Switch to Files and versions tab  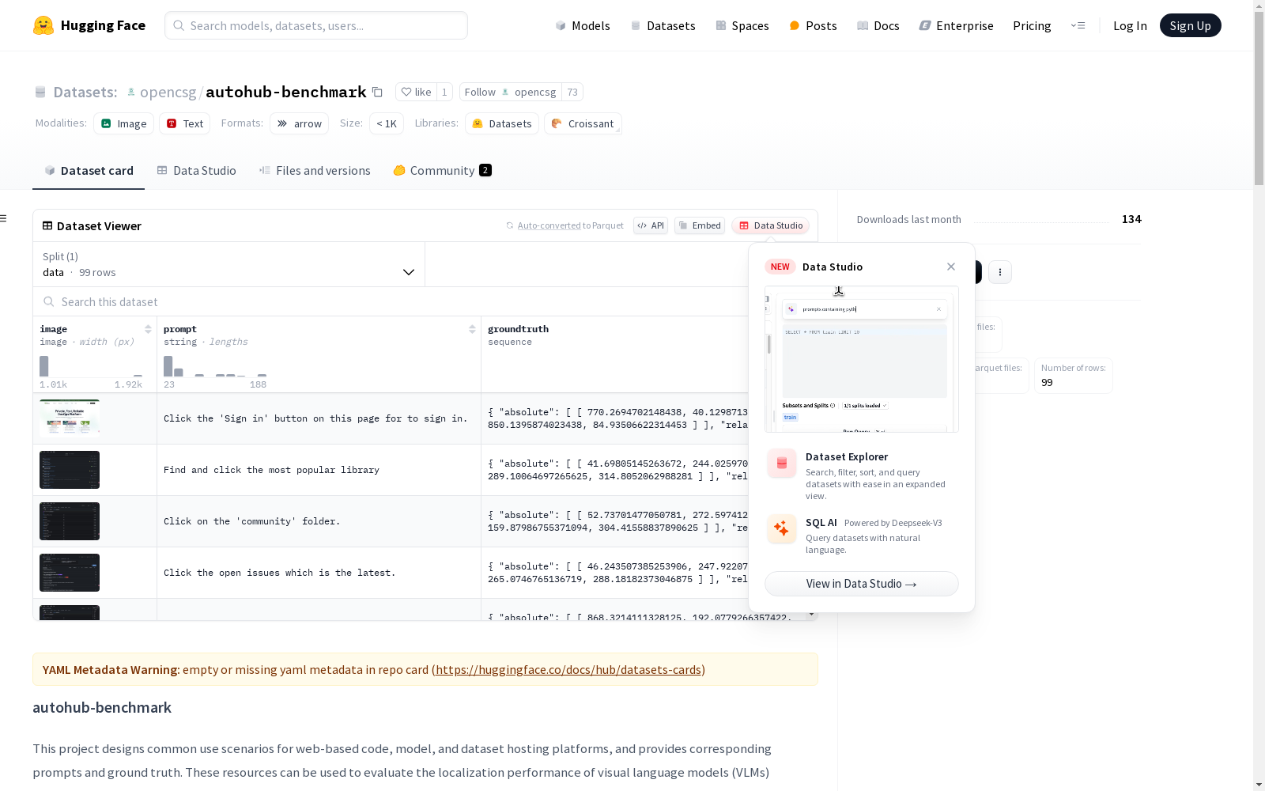click(315, 171)
